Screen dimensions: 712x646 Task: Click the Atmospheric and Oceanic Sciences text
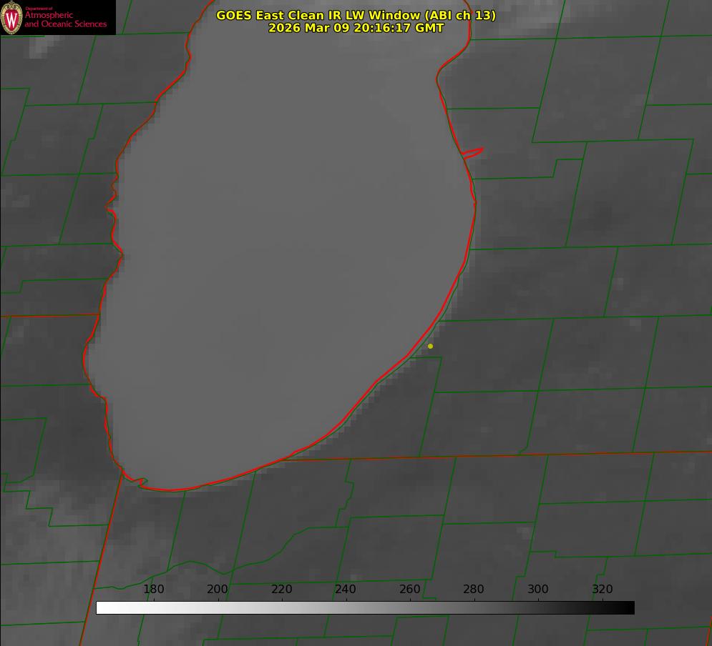(x=65, y=19)
